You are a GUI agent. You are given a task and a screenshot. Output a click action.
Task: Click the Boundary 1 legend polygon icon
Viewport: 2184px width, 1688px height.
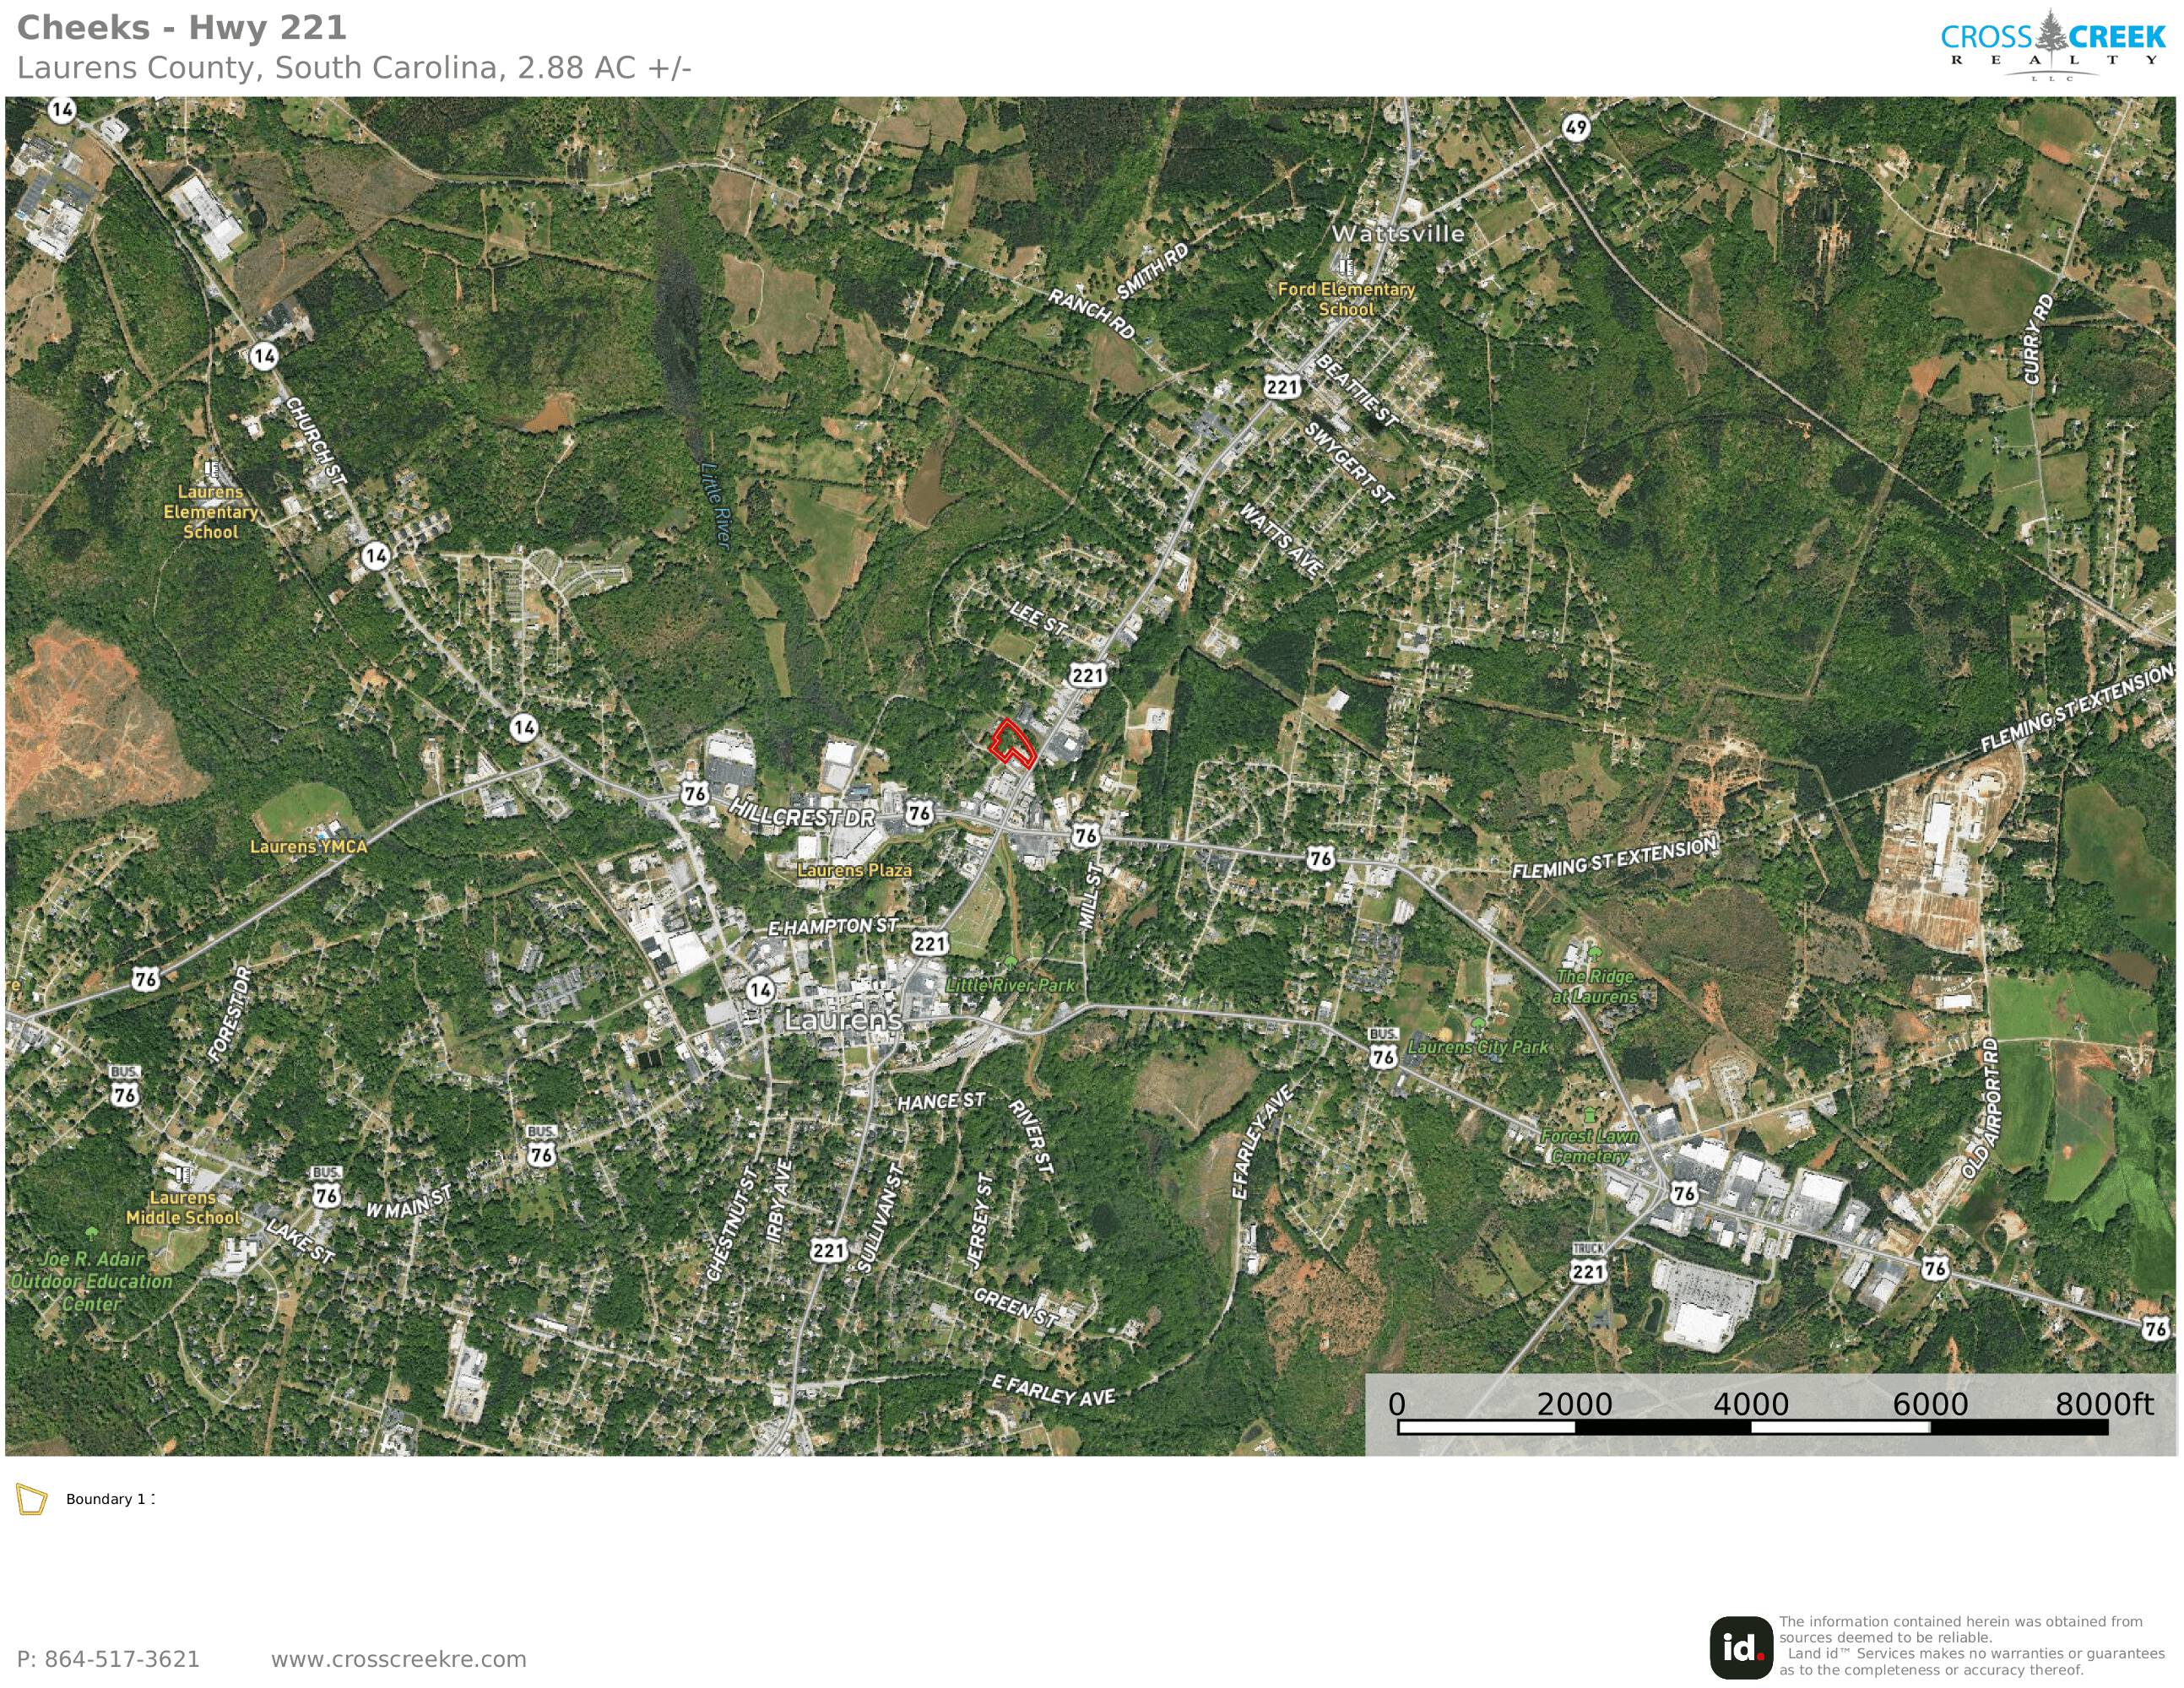31,1500
